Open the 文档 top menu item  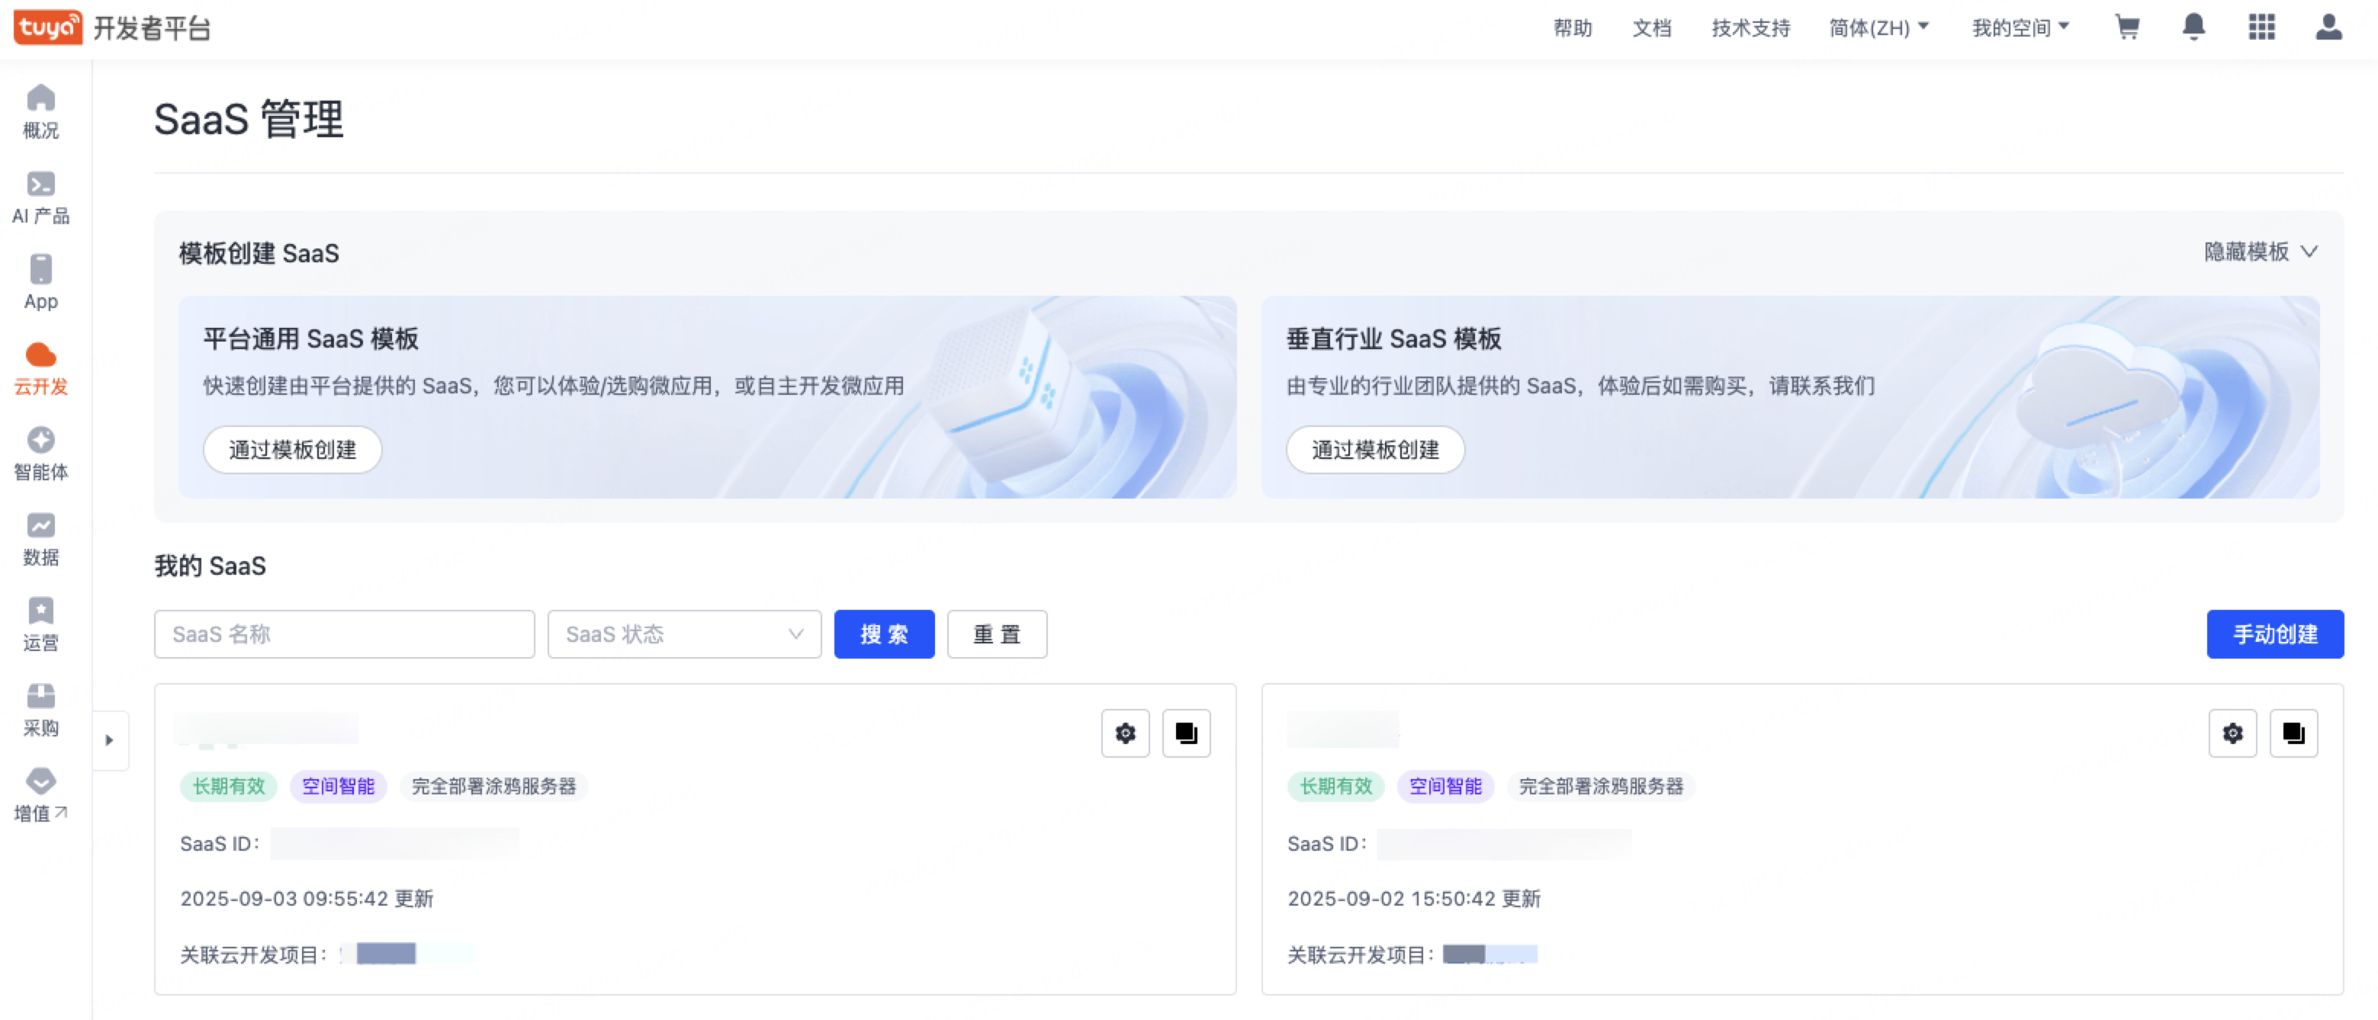[1651, 27]
